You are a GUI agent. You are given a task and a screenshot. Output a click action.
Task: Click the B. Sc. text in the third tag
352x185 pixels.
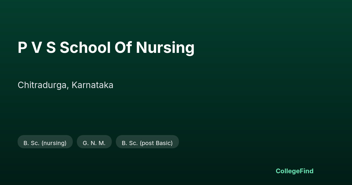(x=130, y=143)
